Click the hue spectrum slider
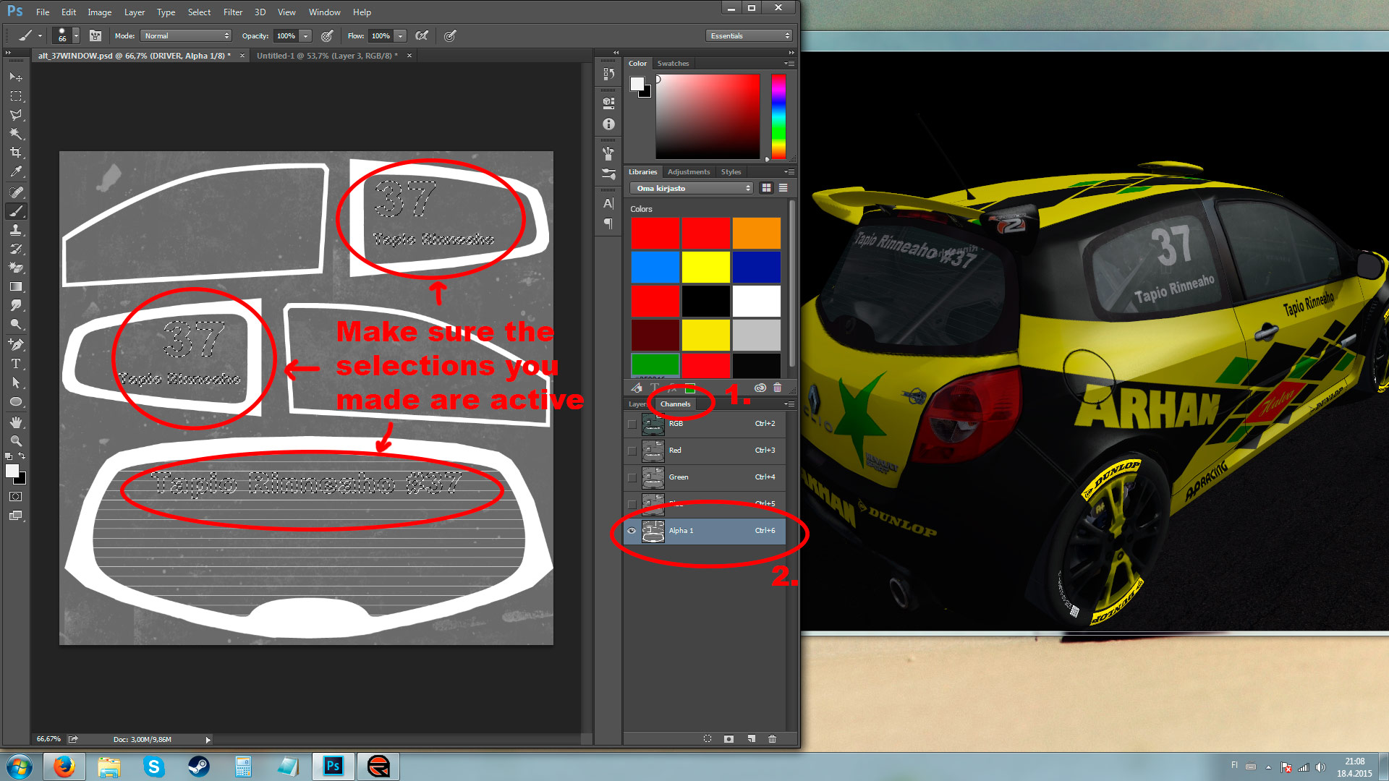Screen dimensions: 1389x781 click(778, 116)
